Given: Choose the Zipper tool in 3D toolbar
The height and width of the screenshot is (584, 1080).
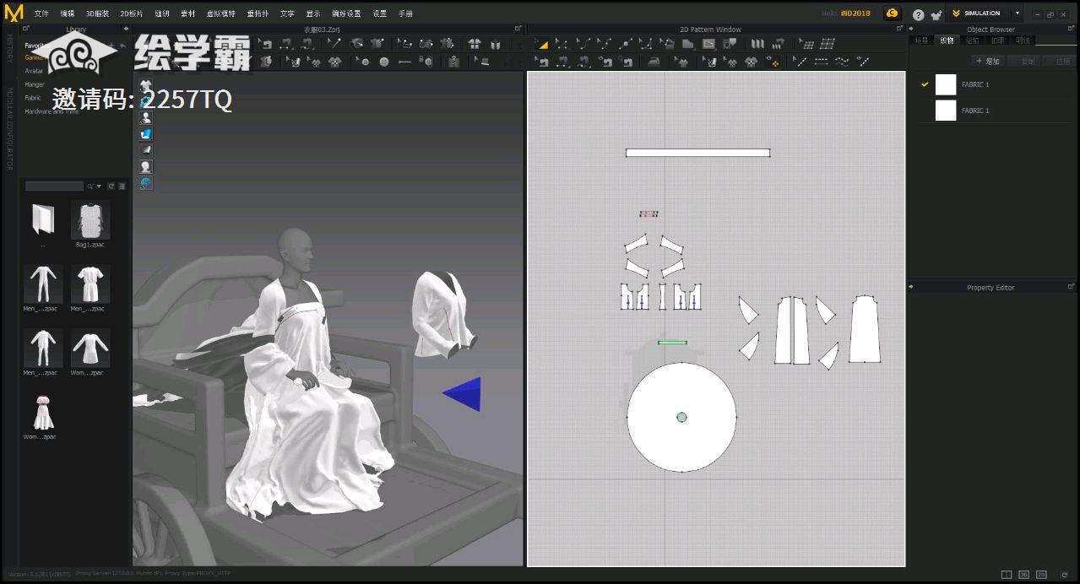Looking at the screenshot, I should (453, 62).
